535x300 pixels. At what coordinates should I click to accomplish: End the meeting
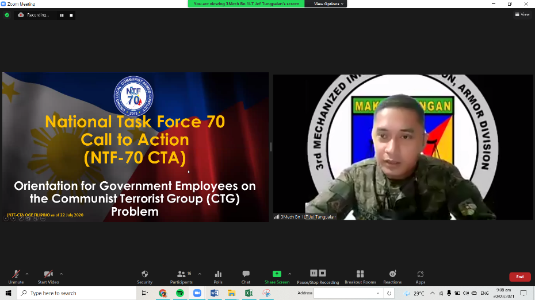pyautogui.click(x=519, y=277)
